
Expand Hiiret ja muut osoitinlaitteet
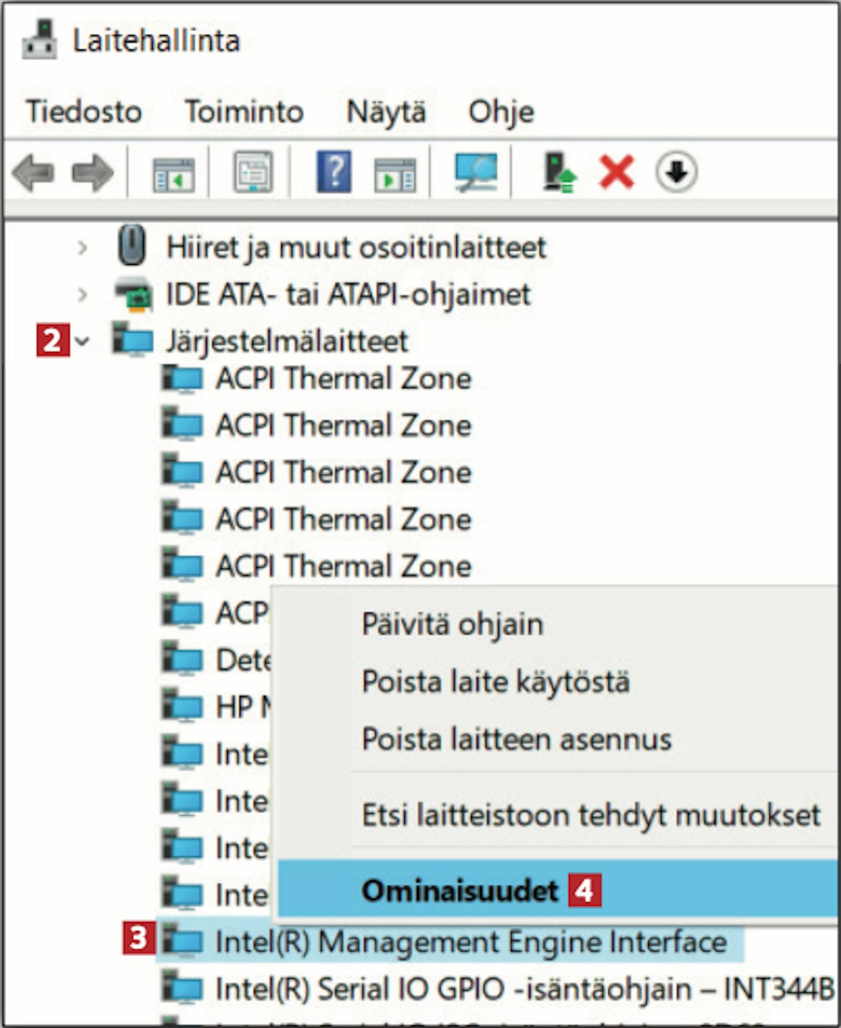click(x=82, y=247)
